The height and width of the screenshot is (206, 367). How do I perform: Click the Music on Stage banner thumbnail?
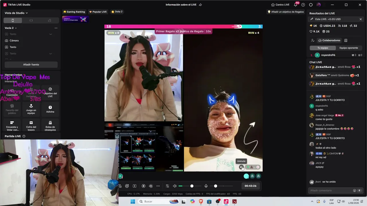click(x=75, y=19)
